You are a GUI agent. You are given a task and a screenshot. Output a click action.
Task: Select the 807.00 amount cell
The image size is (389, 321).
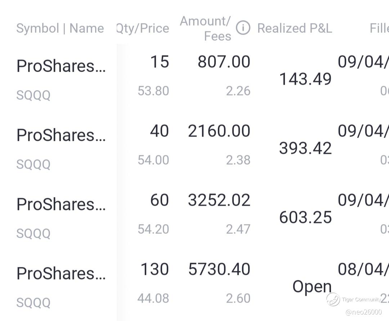click(224, 62)
